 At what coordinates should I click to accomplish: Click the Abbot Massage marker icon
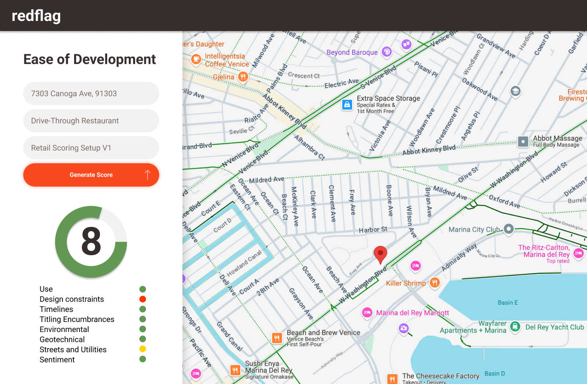pyautogui.click(x=523, y=142)
